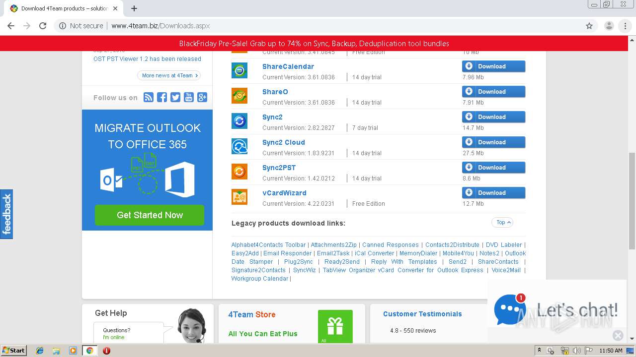Screen dimensions: 636x357
Task: Open the Chrome three-dot menu
Action: pyautogui.click(x=626, y=26)
